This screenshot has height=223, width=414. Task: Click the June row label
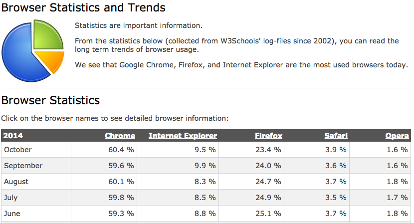pos(11,214)
